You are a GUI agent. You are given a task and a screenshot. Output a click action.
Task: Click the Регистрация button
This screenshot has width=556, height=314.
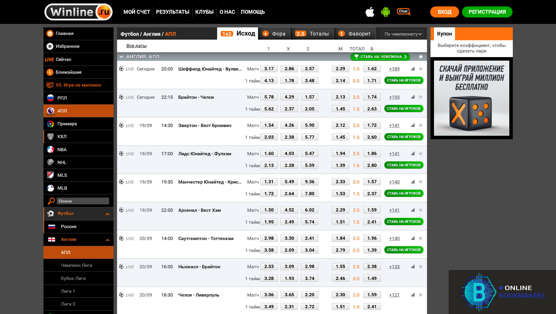[487, 12]
